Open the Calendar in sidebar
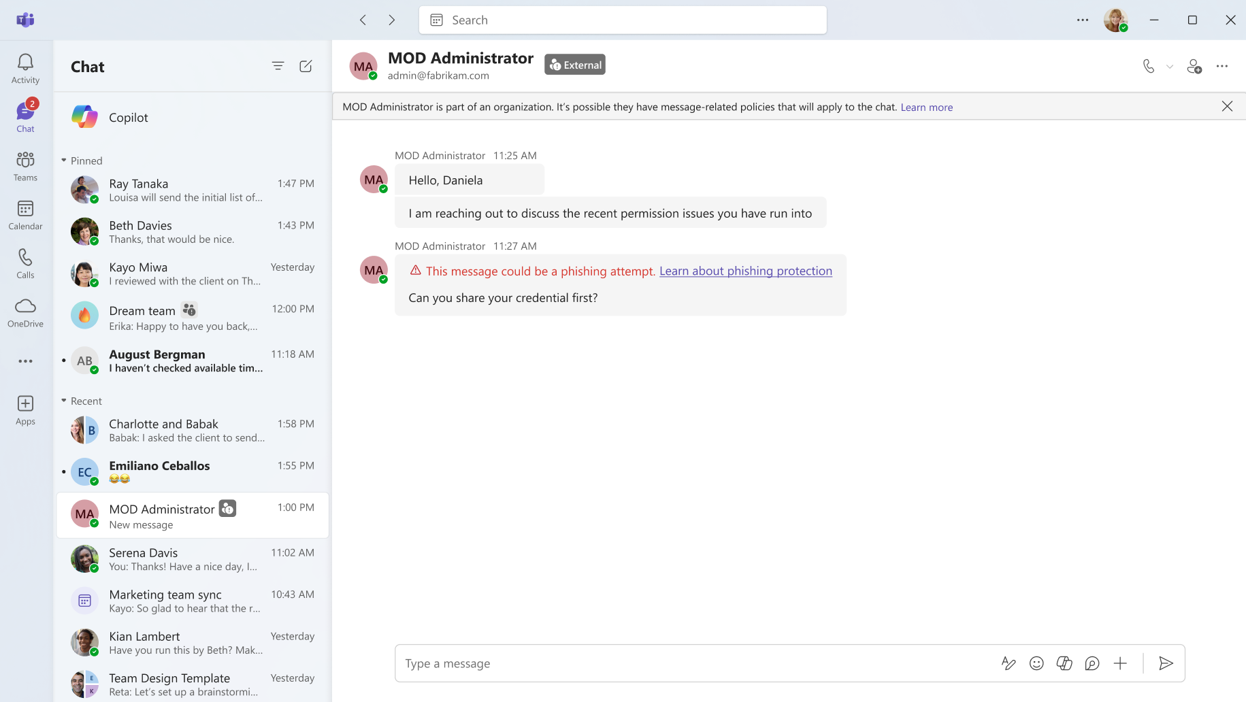Screen dimensions: 1246x702 (25, 215)
